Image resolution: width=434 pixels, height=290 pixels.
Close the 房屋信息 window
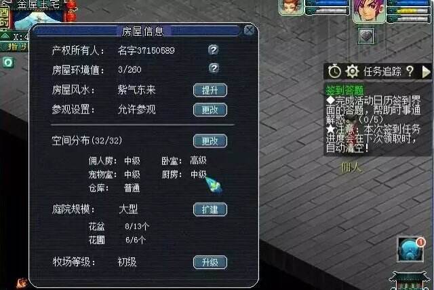pos(249,30)
